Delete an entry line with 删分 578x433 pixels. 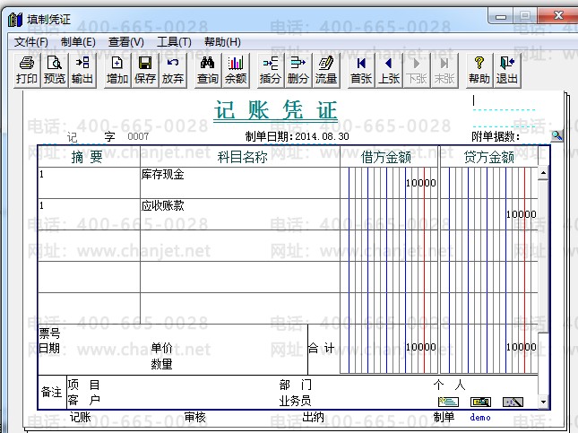click(x=298, y=69)
